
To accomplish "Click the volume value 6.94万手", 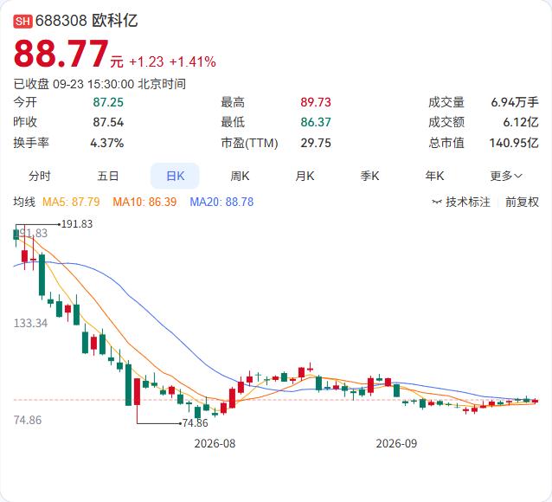I will (515, 102).
